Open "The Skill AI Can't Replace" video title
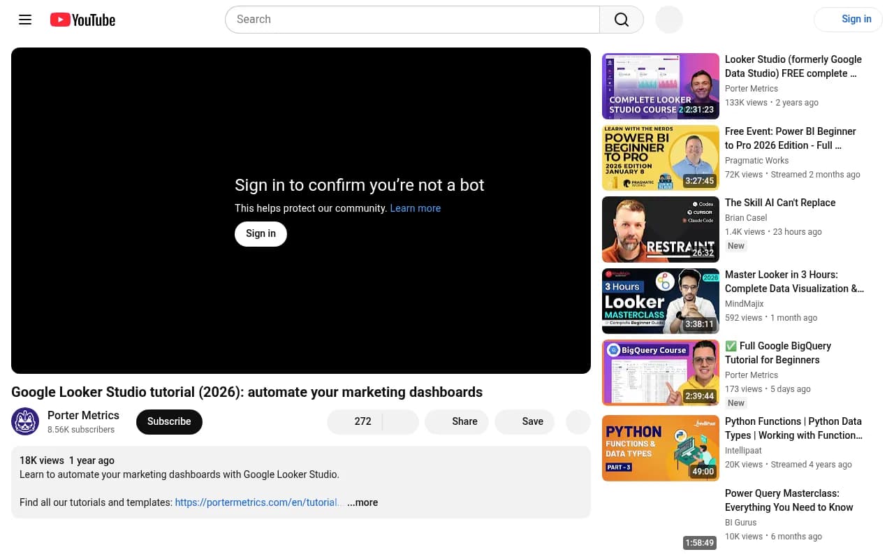 pyautogui.click(x=780, y=203)
